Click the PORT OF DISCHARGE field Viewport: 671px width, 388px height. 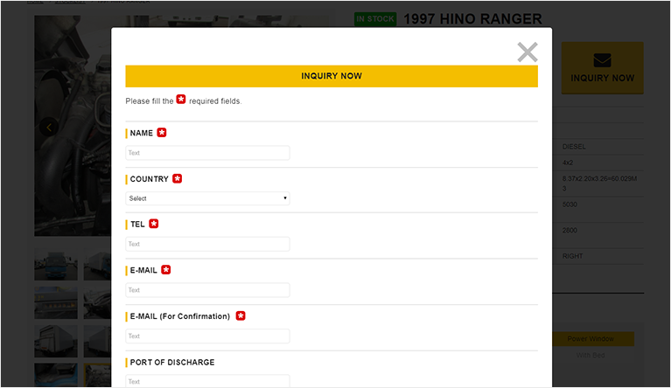pyautogui.click(x=207, y=381)
